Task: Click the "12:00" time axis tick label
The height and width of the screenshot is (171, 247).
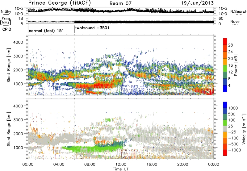Action: tap(121, 165)
